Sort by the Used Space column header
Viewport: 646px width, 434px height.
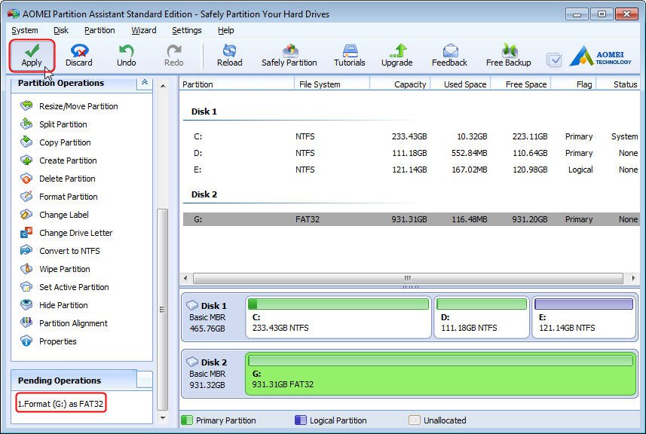click(461, 84)
